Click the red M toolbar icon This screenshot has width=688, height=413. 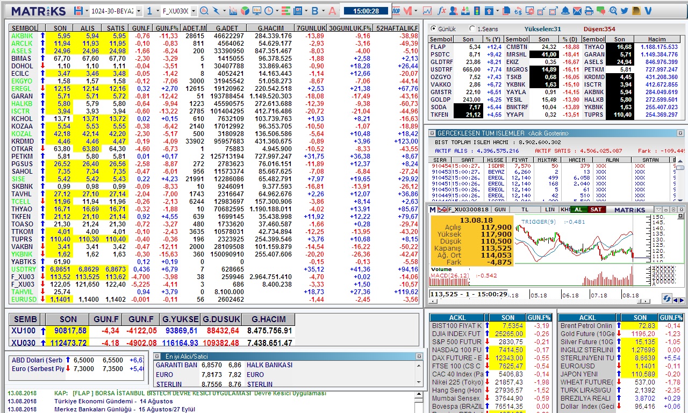(x=407, y=11)
